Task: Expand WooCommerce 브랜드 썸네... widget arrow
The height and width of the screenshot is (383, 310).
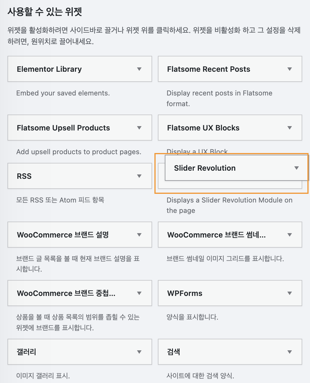Action: [290, 235]
